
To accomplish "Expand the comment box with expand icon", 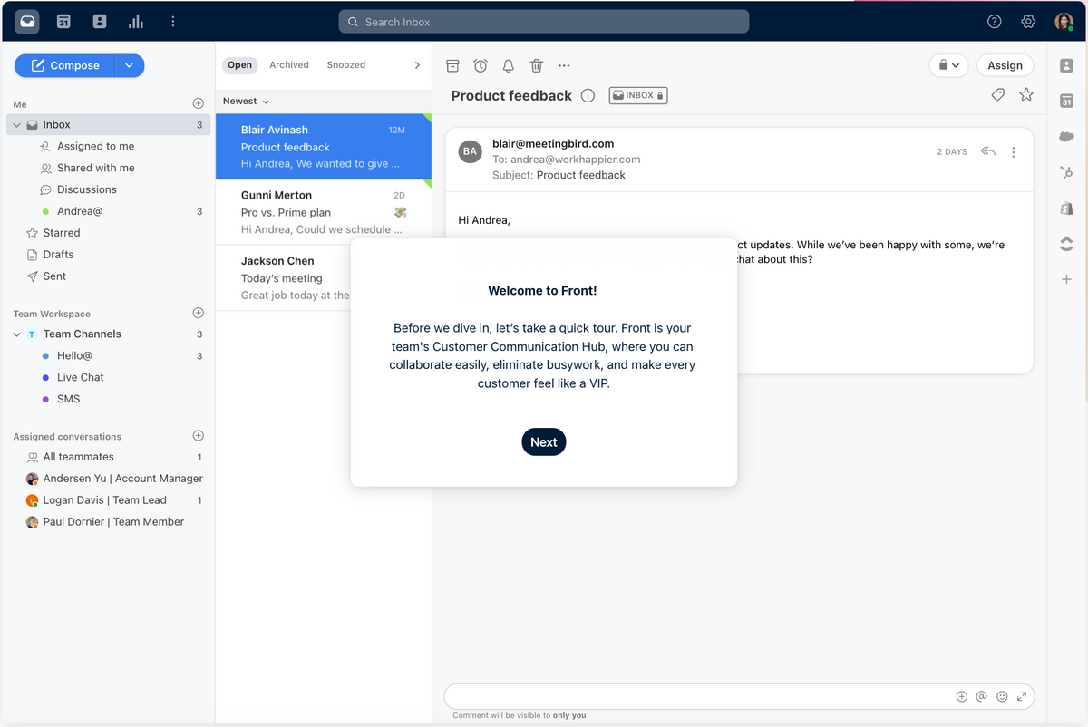I will tap(1022, 696).
